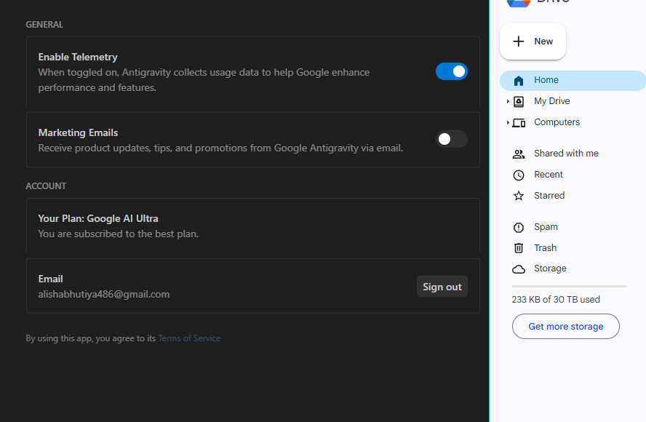Click the Computers device icon
This screenshot has width=646, height=422.
(x=519, y=123)
